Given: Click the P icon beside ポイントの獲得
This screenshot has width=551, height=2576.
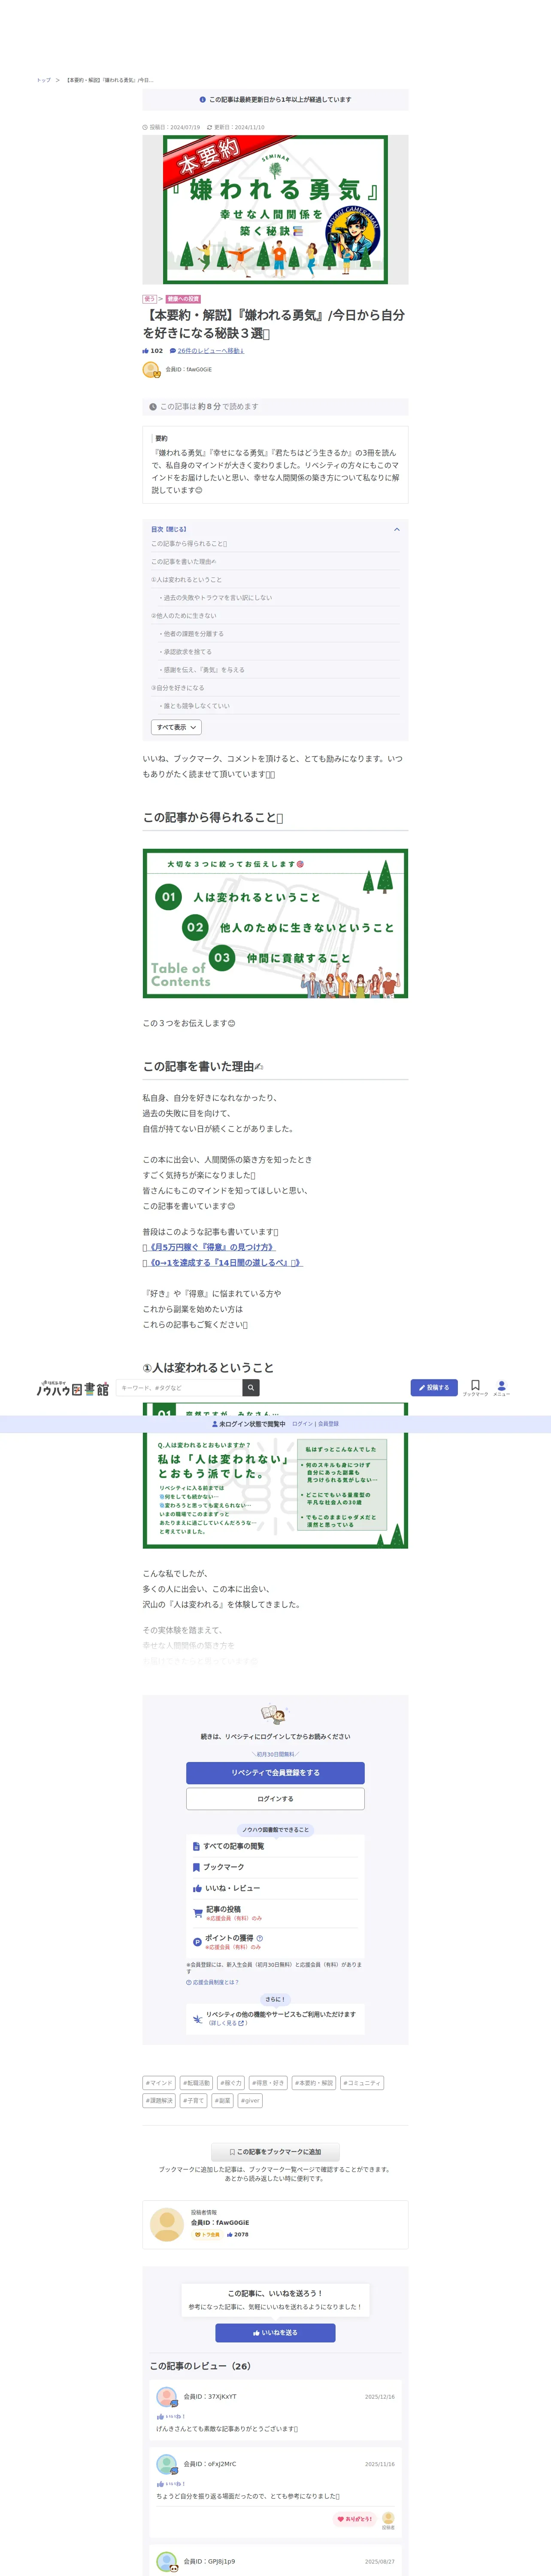Looking at the screenshot, I should tap(197, 1941).
